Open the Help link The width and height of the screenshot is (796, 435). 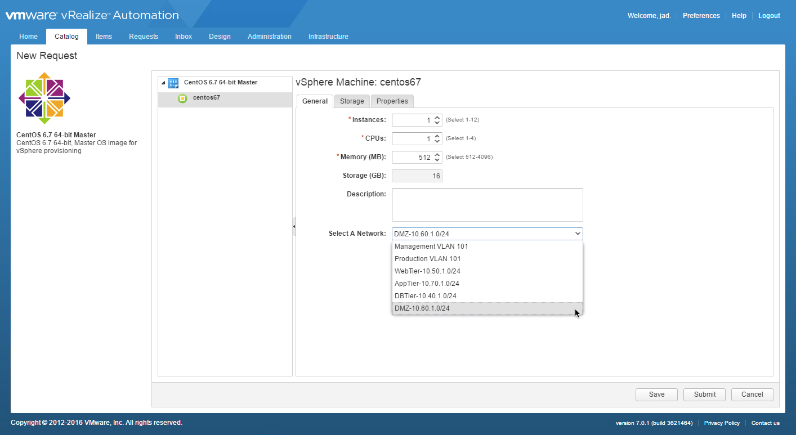(739, 16)
